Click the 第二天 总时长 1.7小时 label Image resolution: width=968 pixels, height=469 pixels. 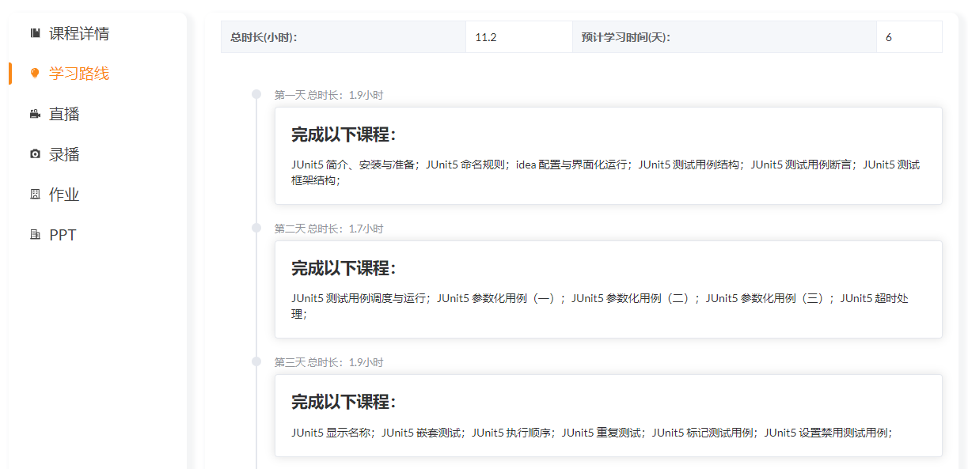328,229
